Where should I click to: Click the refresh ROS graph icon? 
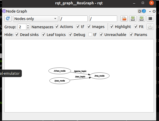8,19
